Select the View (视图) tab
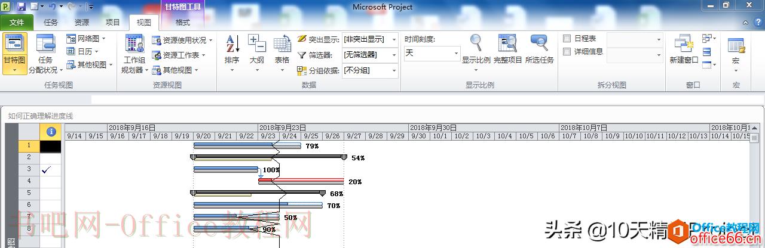Image resolution: width=765 pixels, height=248 pixels. click(x=144, y=23)
